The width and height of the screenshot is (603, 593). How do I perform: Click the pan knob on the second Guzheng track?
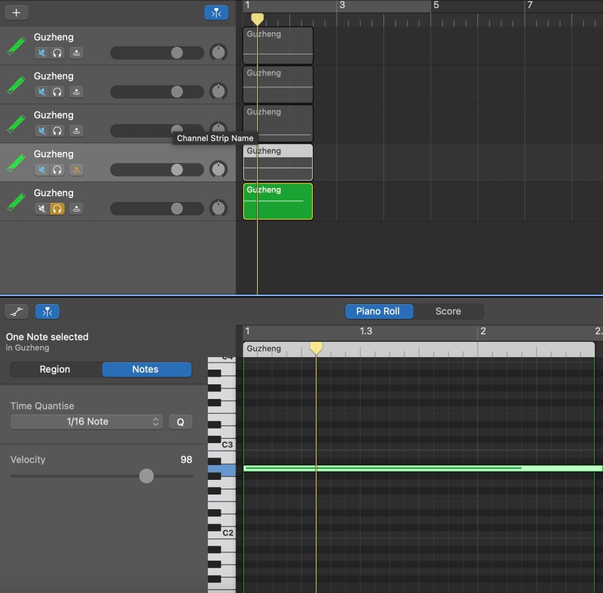tap(218, 91)
